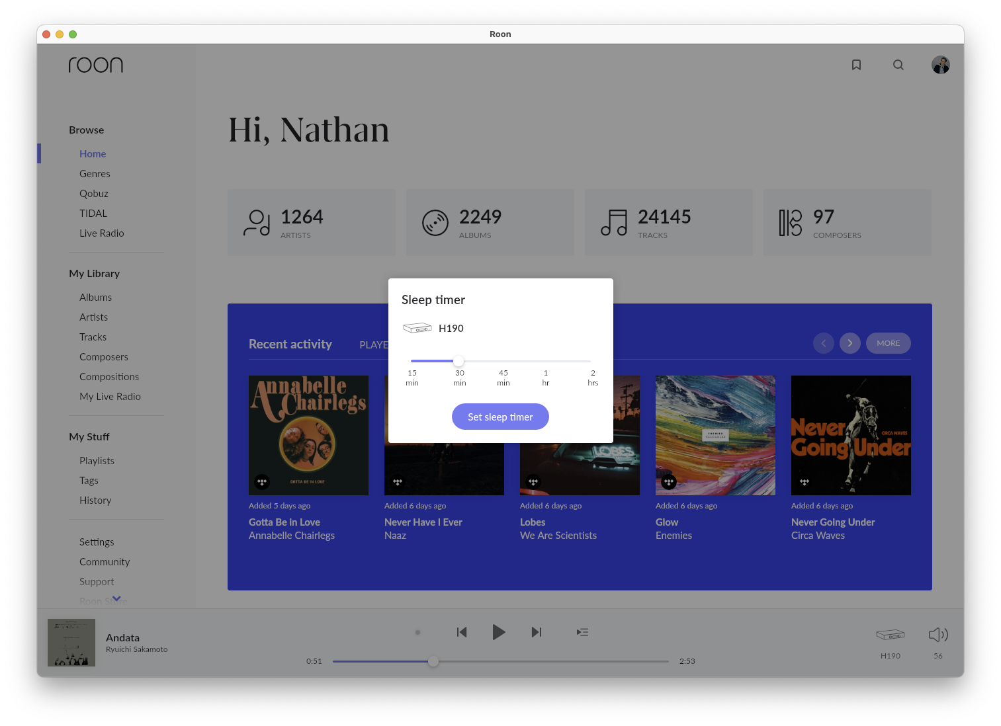Open artist link We Are Scientists

point(558,536)
